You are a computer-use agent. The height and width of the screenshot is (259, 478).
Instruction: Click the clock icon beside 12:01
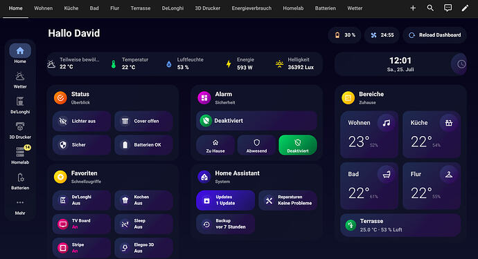tap(461, 64)
